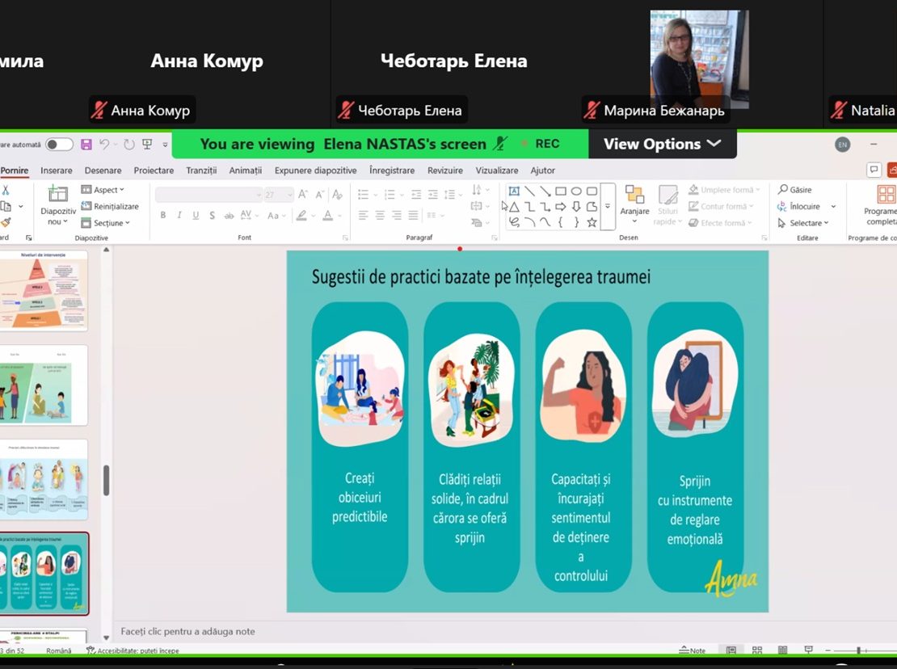Screen dimensions: 897x669
Task: Open Slide Sorter view in status bar
Action: [x=757, y=650]
